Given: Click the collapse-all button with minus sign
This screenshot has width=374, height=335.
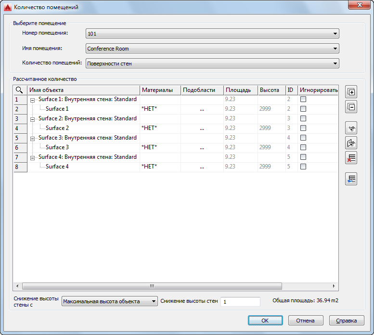Looking at the screenshot, I should click(x=351, y=107).
